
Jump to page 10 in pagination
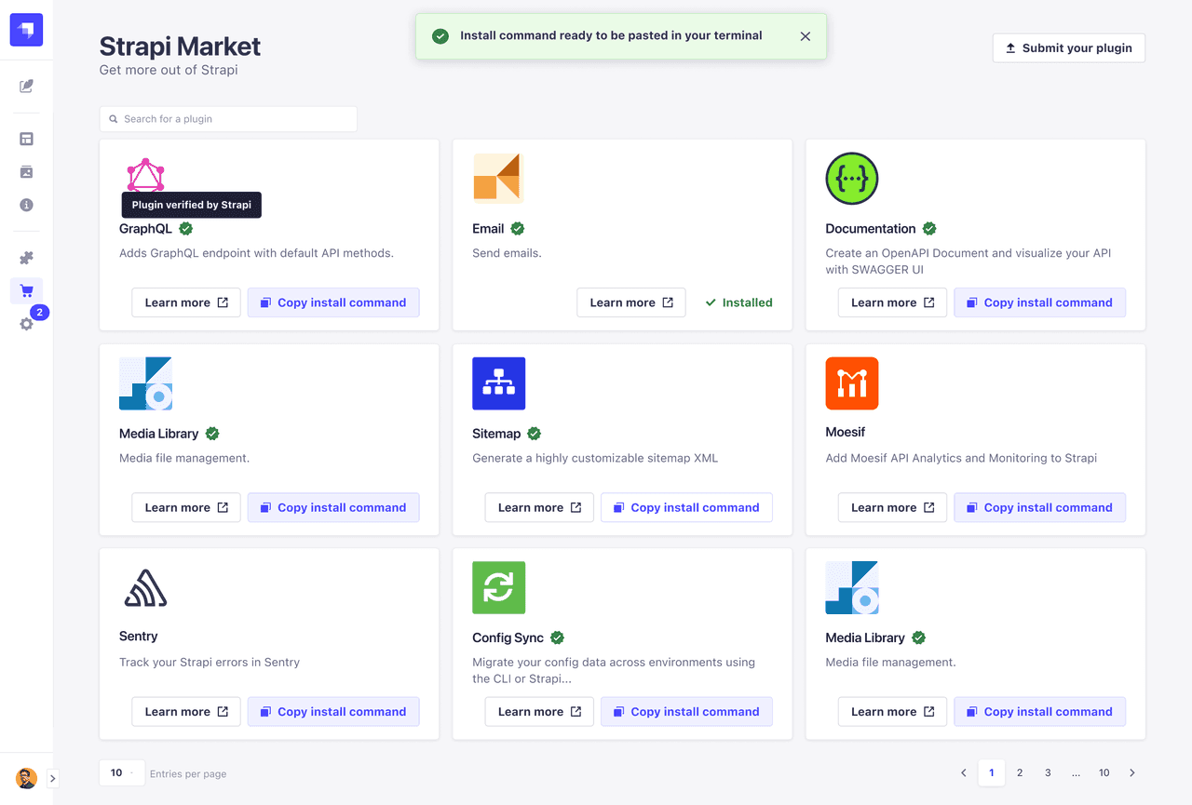coord(1104,772)
